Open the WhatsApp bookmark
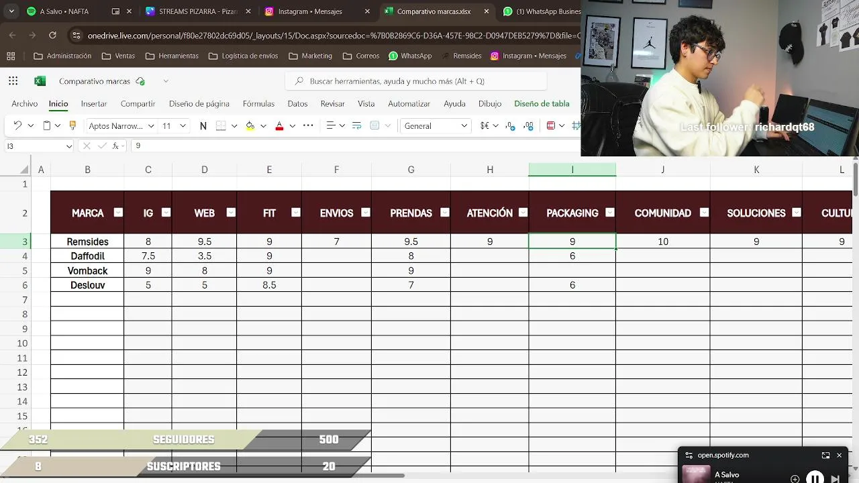 pyautogui.click(x=410, y=56)
